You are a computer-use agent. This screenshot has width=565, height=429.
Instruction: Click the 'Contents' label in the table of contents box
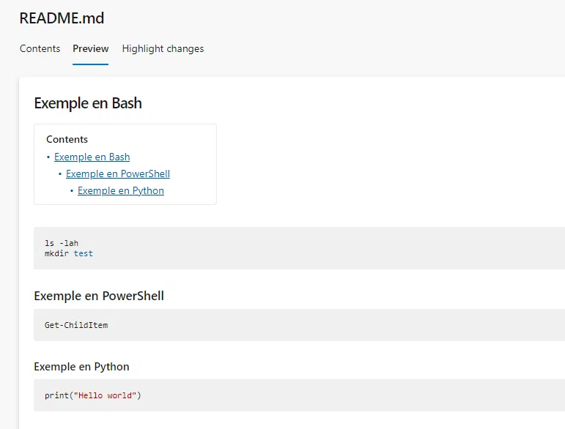[x=67, y=139]
